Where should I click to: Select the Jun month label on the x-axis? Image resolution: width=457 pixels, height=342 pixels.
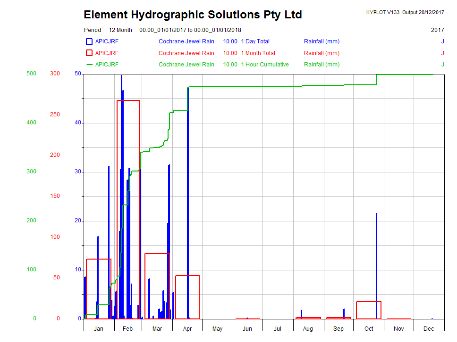(x=247, y=329)
